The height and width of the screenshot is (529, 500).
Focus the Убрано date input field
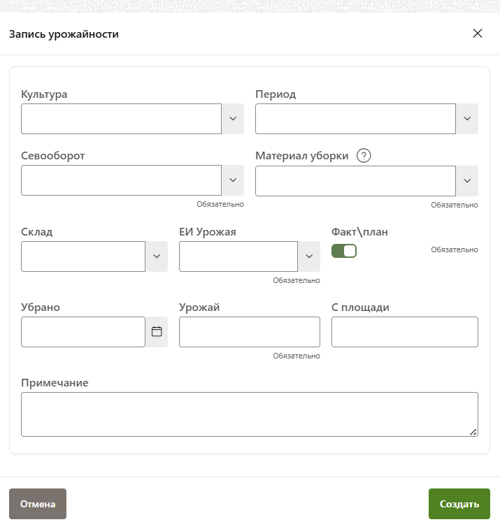[x=83, y=332]
